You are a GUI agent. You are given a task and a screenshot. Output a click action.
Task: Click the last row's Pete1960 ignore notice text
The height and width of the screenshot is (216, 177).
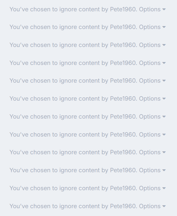pos(73,206)
